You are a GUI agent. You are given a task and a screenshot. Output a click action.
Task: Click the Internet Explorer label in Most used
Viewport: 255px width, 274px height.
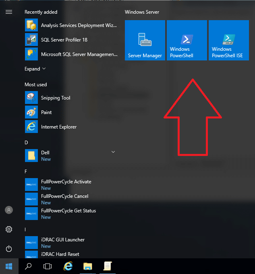(59, 127)
